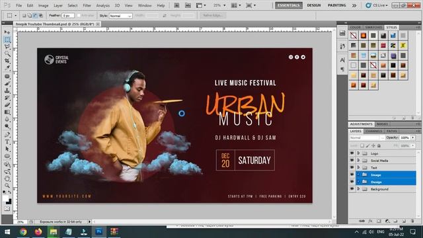Select the Eyedropper tool

[x=7, y=68]
